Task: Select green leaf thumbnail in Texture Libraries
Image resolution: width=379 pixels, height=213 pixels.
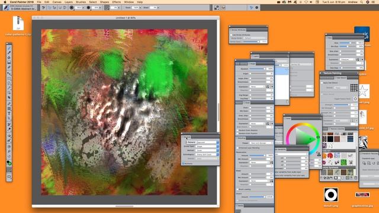Action: click(x=343, y=162)
